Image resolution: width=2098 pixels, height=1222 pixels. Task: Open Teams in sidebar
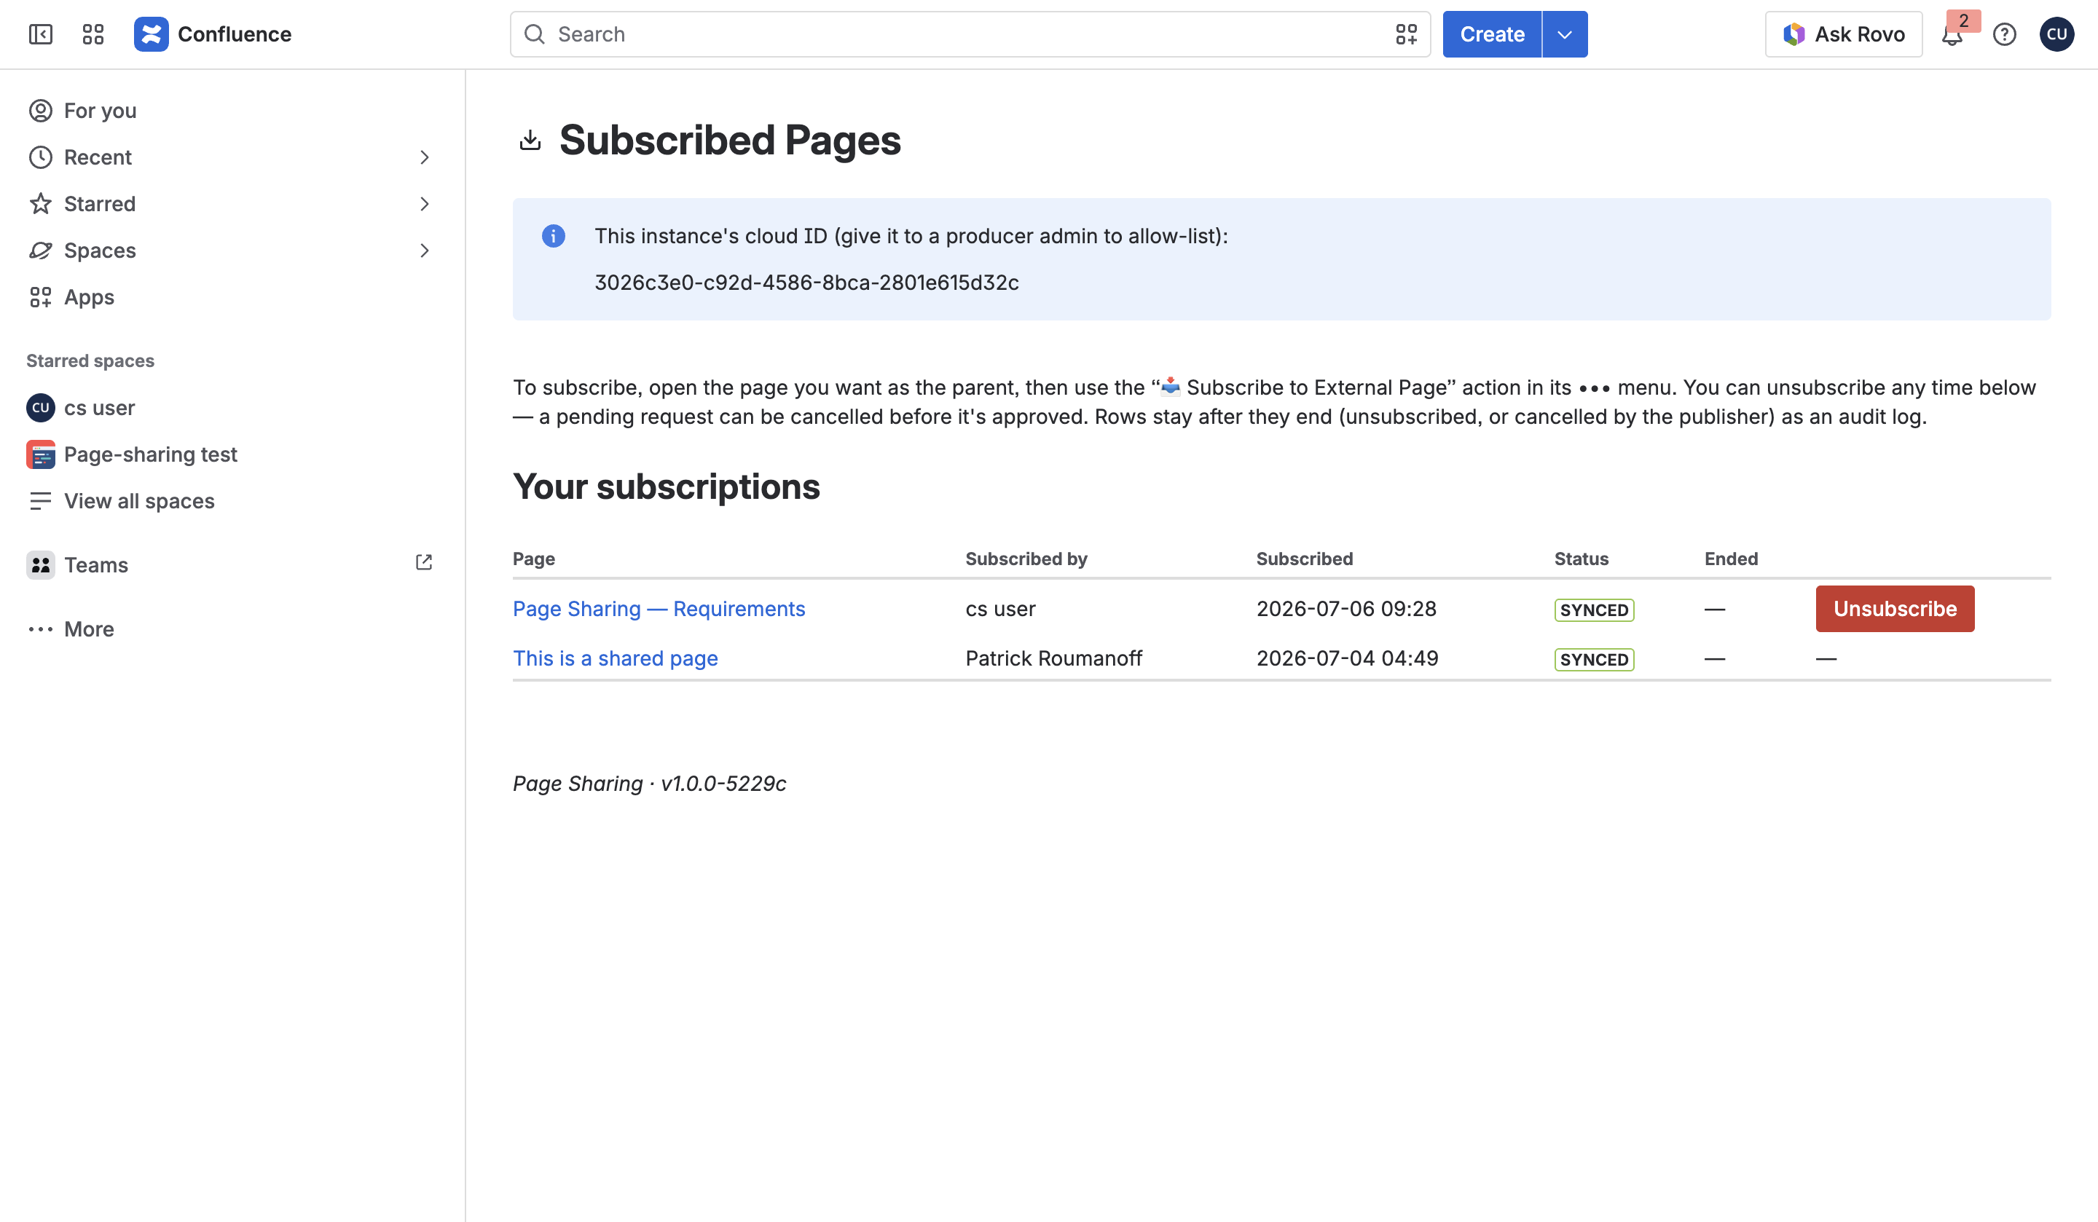[232, 565]
